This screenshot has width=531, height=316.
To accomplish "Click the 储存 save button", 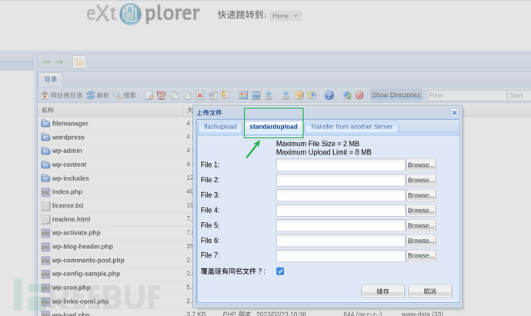I will (382, 291).
